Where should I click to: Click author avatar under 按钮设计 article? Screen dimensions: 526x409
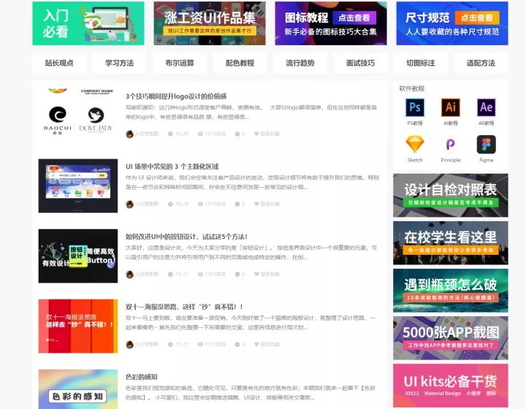click(x=129, y=274)
